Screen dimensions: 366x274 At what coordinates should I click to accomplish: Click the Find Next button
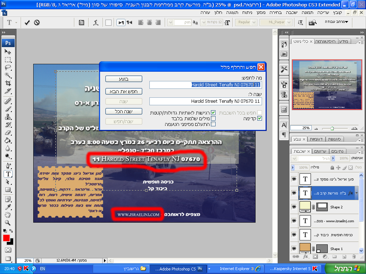(x=124, y=91)
